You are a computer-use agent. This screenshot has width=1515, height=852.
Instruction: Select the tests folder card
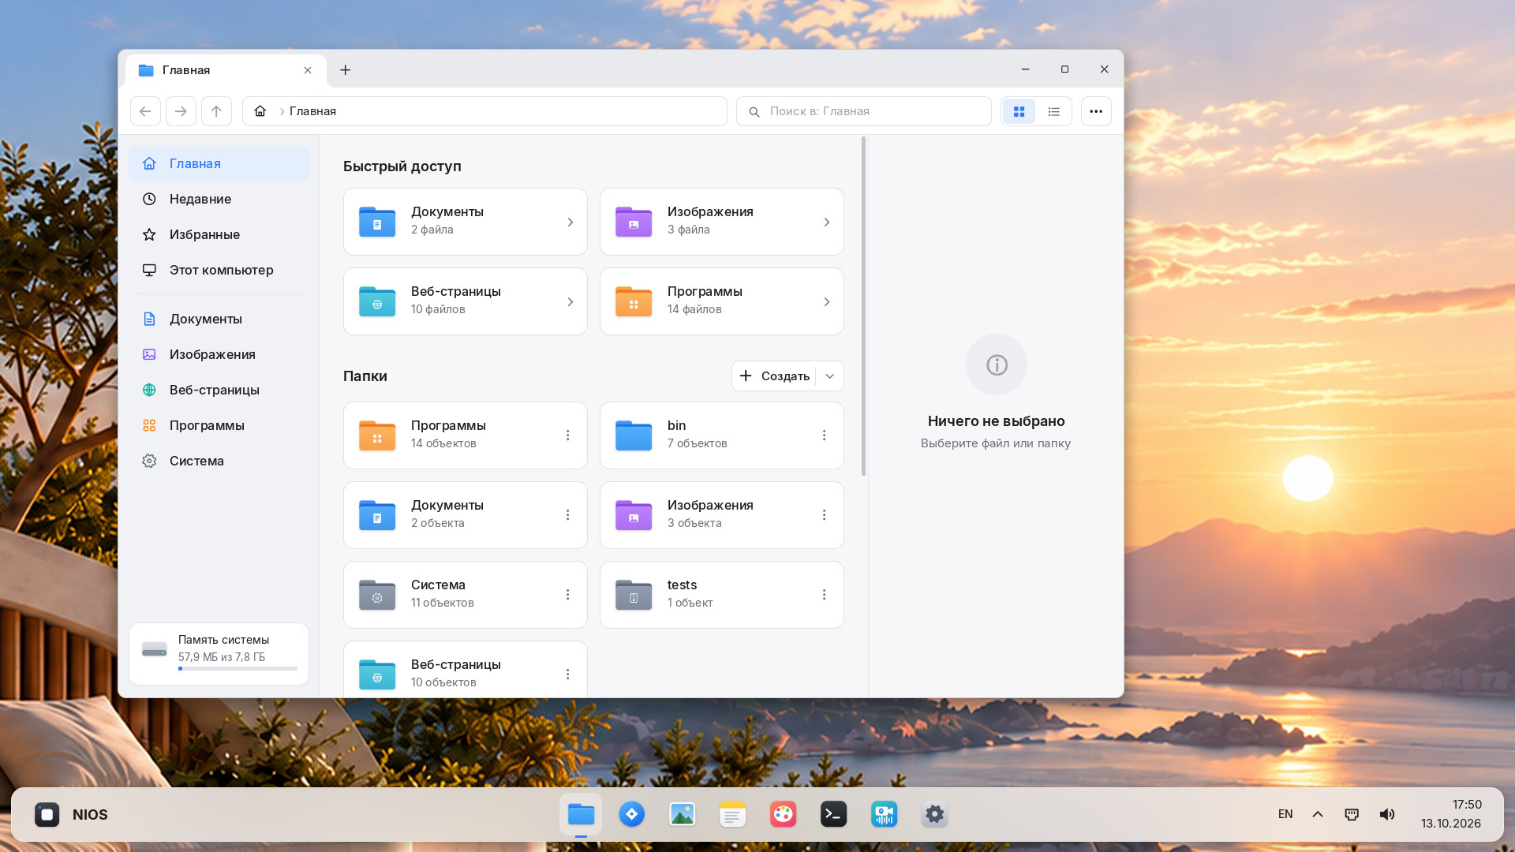[721, 595]
